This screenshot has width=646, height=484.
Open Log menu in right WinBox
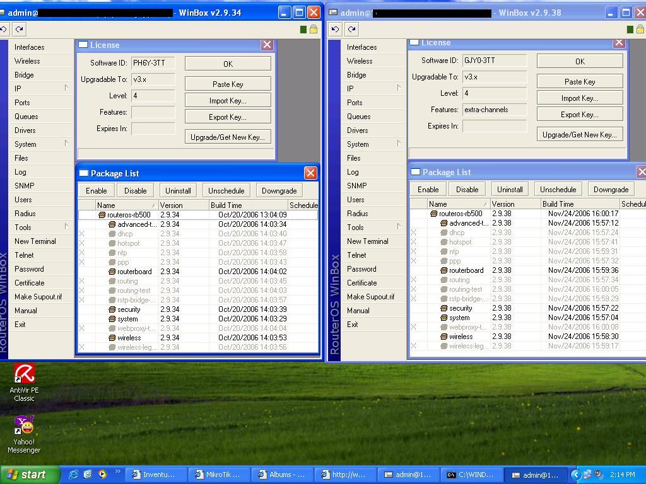pos(373,172)
